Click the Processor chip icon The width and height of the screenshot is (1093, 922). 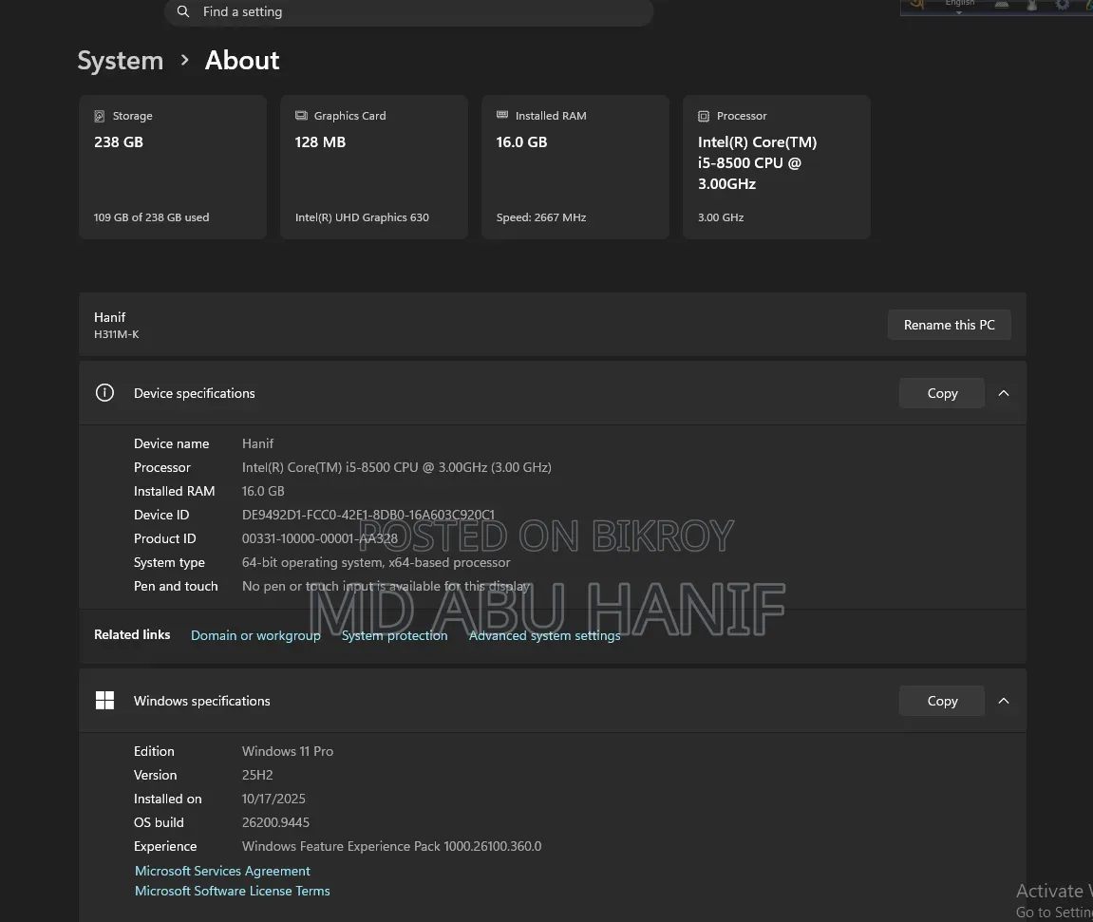tap(704, 117)
